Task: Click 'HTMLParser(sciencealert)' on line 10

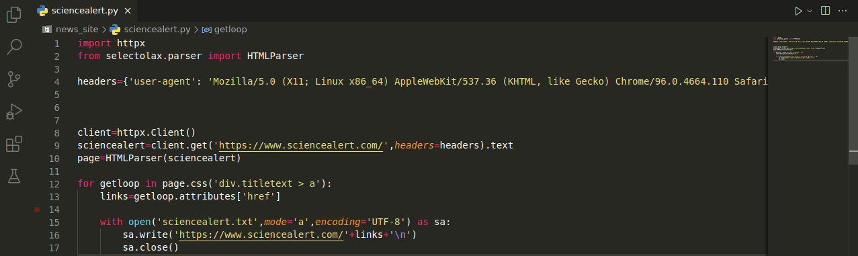Action: [173, 159]
